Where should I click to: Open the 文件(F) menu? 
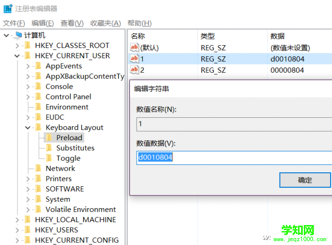coord(14,23)
